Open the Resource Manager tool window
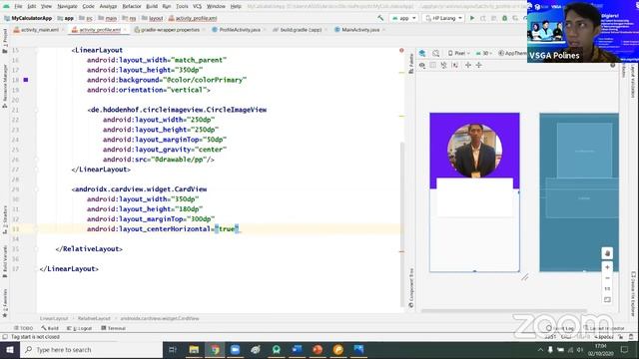639x359 pixels. (x=5, y=86)
